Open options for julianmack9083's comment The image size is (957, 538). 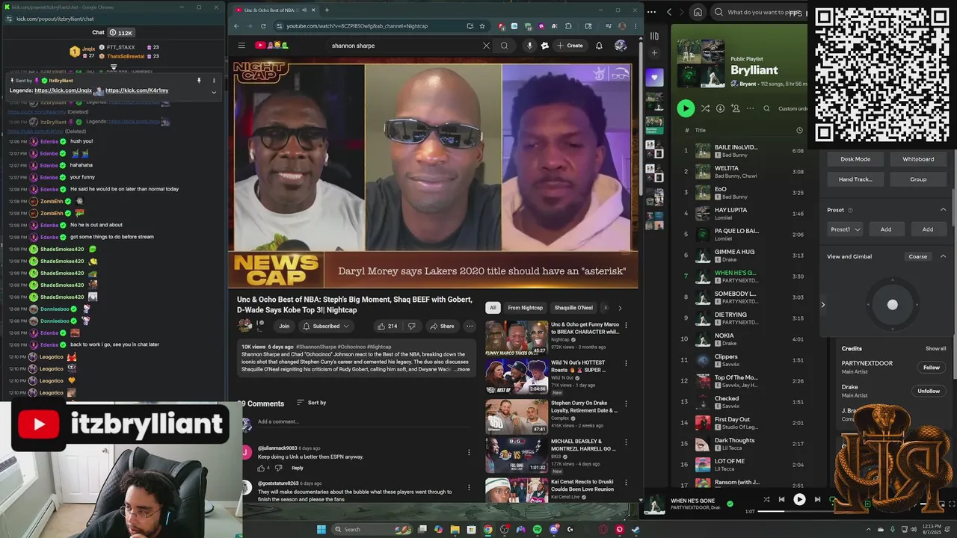pyautogui.click(x=469, y=452)
